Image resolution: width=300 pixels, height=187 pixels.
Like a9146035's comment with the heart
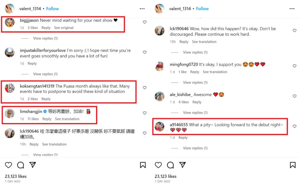tap(294, 126)
